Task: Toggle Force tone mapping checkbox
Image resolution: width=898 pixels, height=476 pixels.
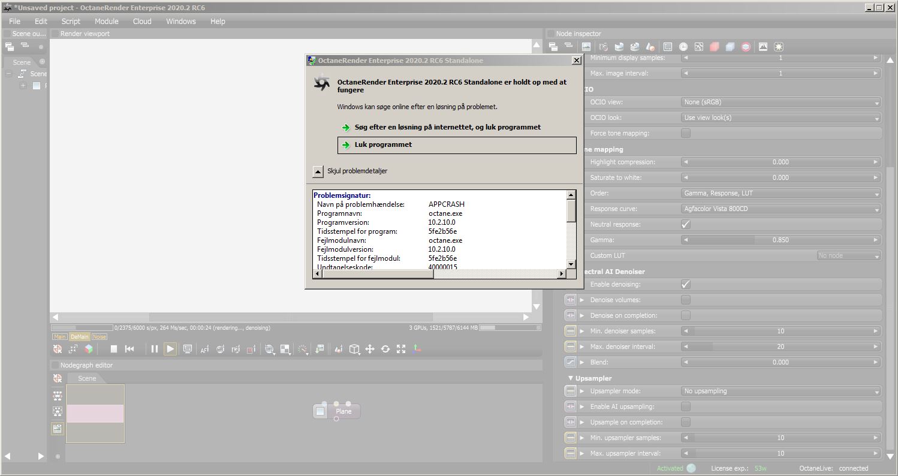Action: 686,133
